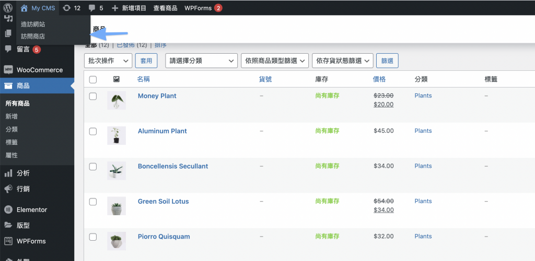Click the 排序 sorting link
This screenshot has width=535, height=261.
point(160,45)
